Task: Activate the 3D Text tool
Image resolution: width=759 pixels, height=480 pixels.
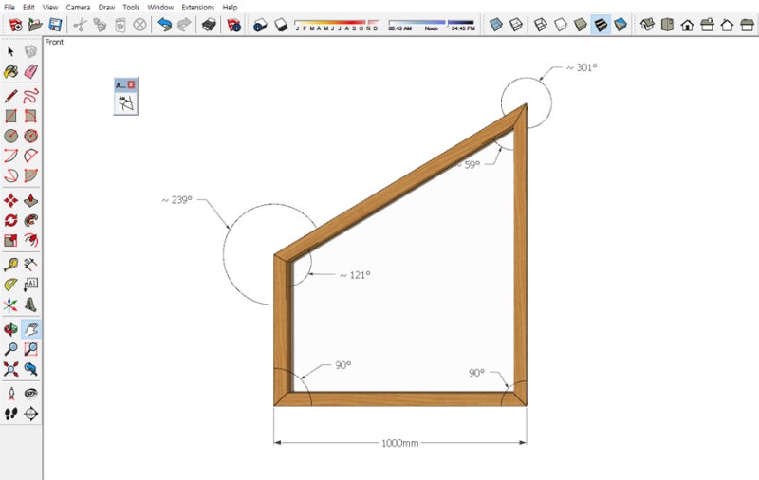Action: tap(30, 305)
